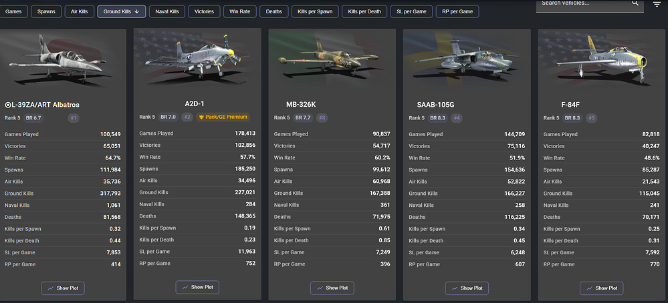
Task: Click win rate value 60.2%
Action: [x=383, y=158]
